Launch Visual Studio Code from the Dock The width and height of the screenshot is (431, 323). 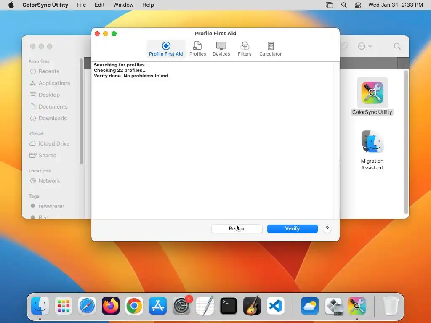pos(276,306)
